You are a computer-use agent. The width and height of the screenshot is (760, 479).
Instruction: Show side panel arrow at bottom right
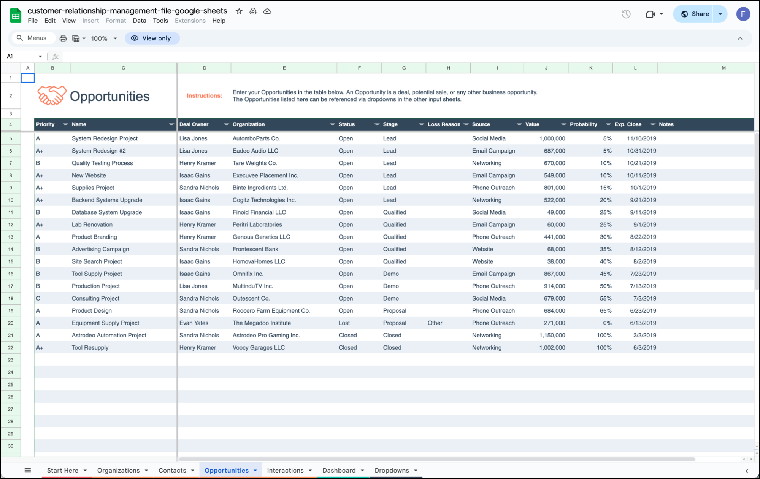click(747, 471)
